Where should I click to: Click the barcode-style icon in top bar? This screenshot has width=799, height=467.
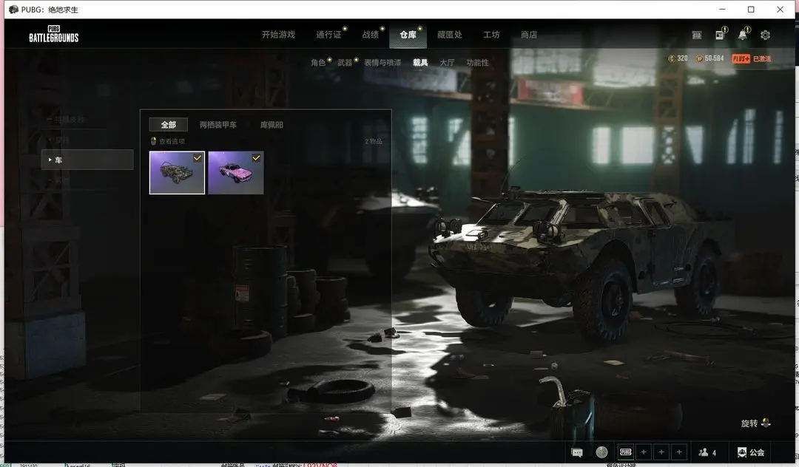(x=697, y=35)
